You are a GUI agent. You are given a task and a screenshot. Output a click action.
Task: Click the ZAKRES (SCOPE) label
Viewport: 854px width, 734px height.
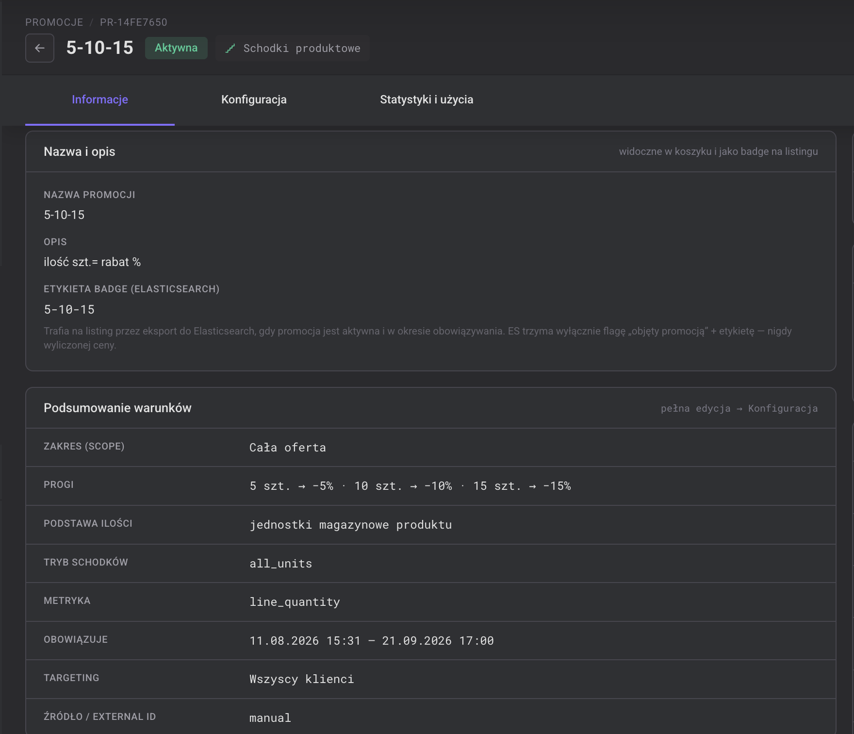(x=84, y=446)
